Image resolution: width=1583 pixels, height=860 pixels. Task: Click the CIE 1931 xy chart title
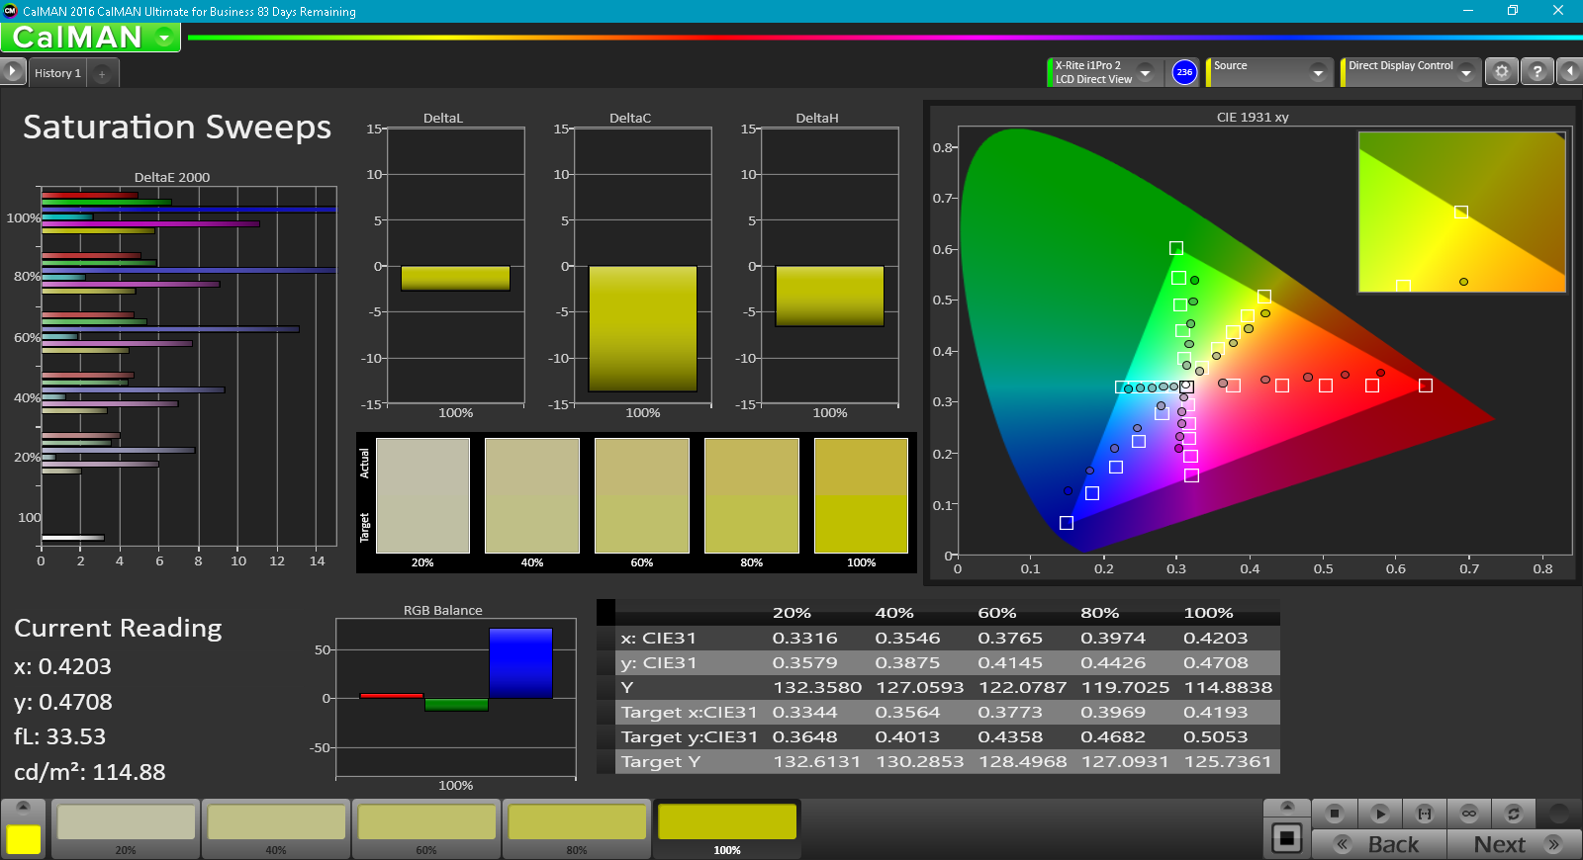coord(1252,117)
